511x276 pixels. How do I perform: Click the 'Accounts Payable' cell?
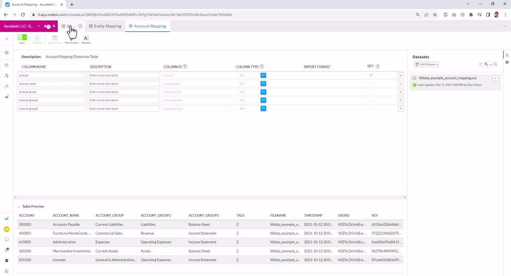coord(66,225)
